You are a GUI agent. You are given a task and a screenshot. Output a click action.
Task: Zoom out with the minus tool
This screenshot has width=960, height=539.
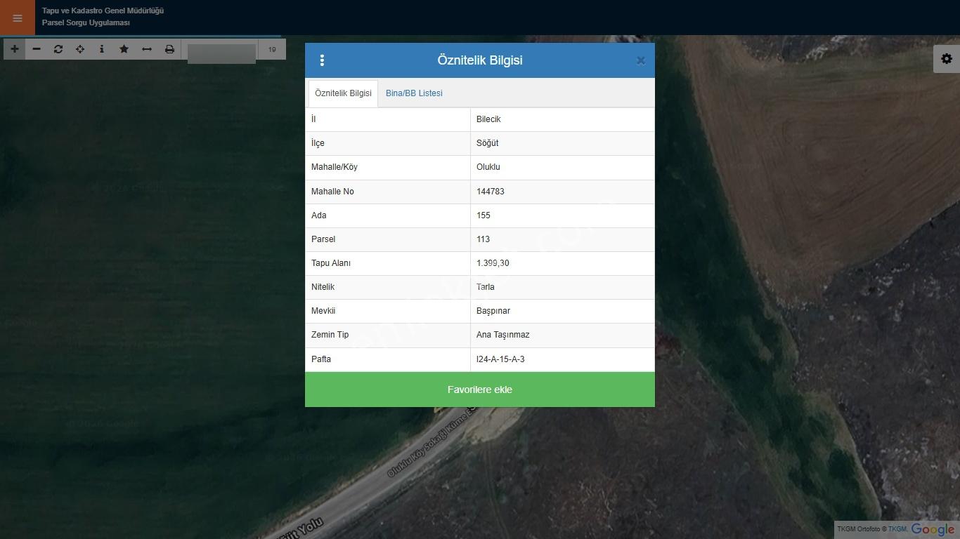tap(37, 49)
